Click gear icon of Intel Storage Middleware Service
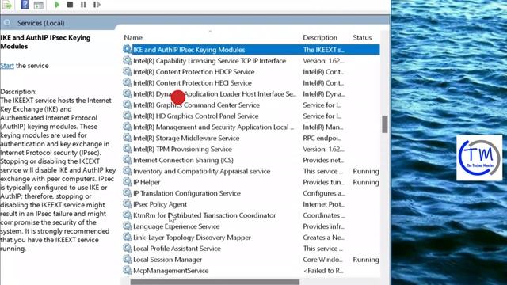The height and width of the screenshot is (285, 507). (127, 138)
